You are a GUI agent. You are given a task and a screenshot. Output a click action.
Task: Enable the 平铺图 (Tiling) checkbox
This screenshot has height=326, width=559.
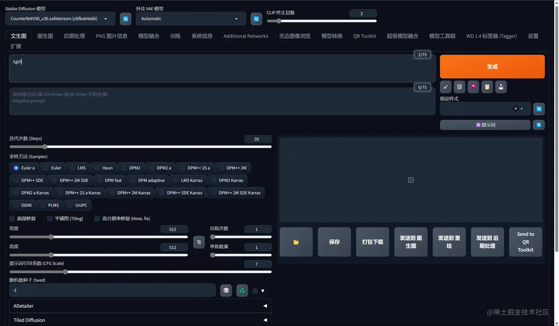pyautogui.click(x=50, y=218)
